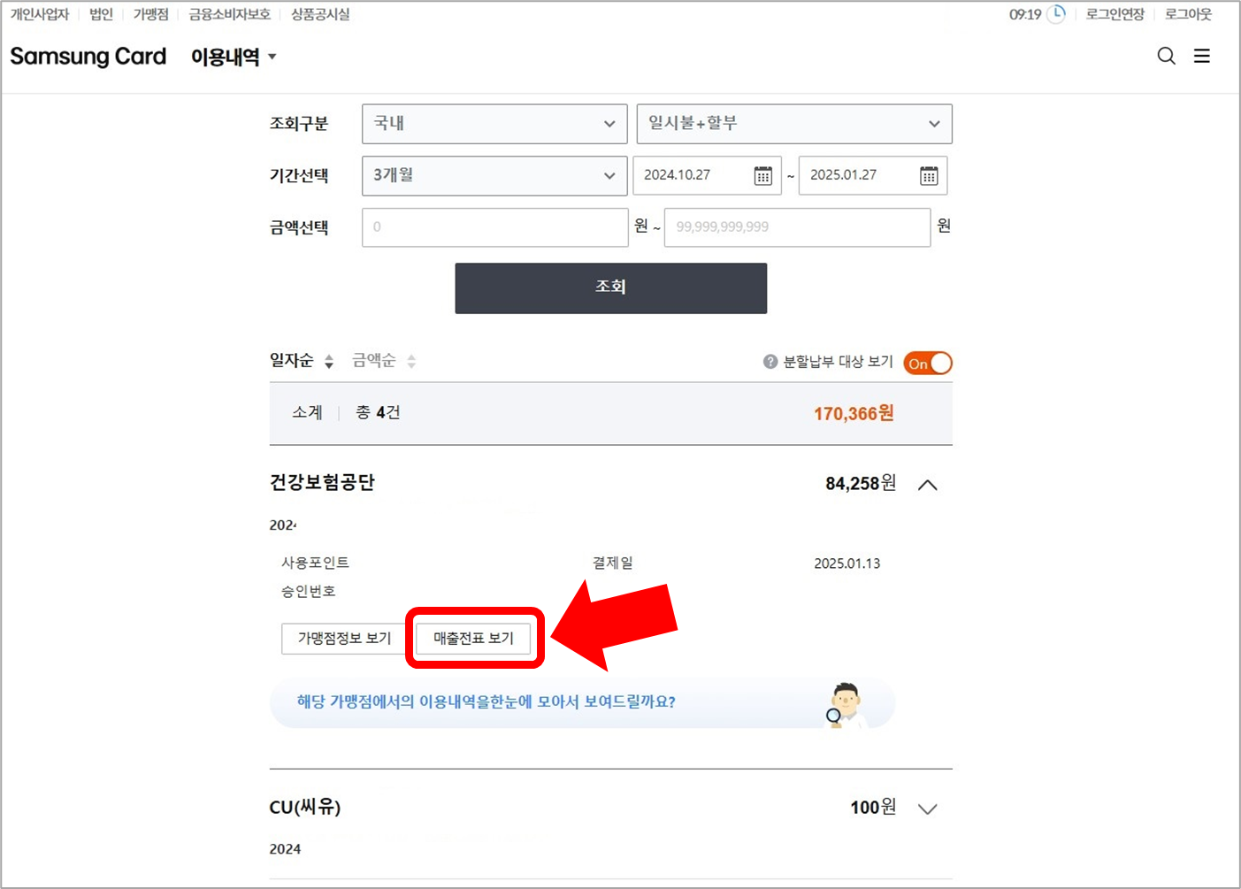1241x889 pixels.
Task: Expand the 이용내역 header dropdown
Action: [x=234, y=57]
